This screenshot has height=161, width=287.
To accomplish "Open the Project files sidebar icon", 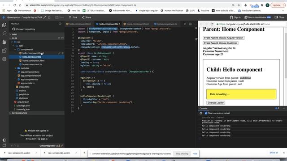I will (4, 25).
